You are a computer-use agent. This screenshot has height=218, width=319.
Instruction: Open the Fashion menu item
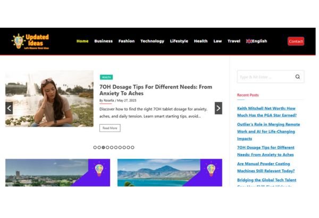click(127, 41)
